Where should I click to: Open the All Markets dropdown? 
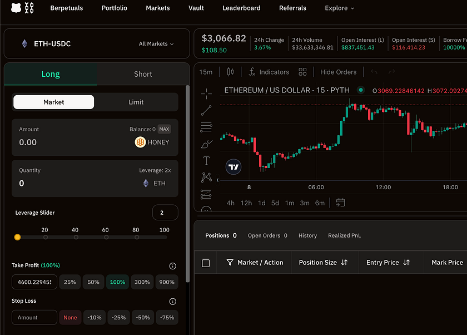click(x=156, y=44)
